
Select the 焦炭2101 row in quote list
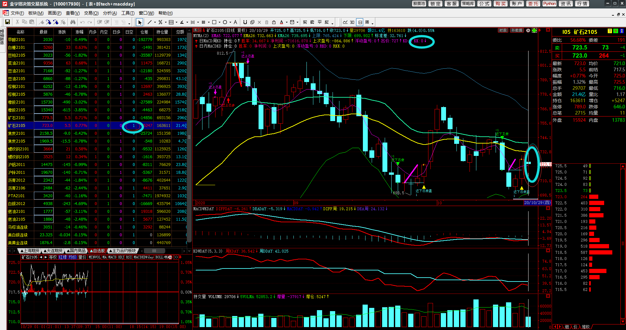(x=17, y=133)
